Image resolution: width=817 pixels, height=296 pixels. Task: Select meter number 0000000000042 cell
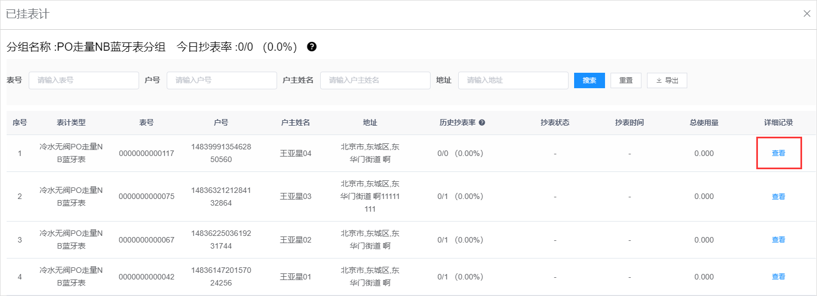click(146, 277)
